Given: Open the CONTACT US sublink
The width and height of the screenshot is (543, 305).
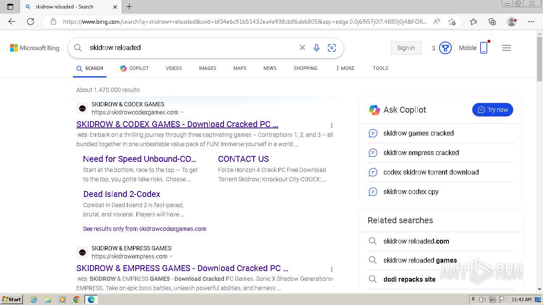Looking at the screenshot, I should coord(244,159).
